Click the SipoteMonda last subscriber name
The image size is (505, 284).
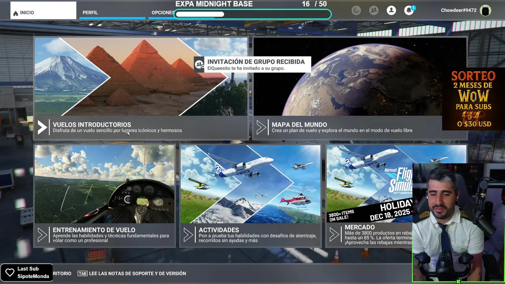tap(33, 276)
